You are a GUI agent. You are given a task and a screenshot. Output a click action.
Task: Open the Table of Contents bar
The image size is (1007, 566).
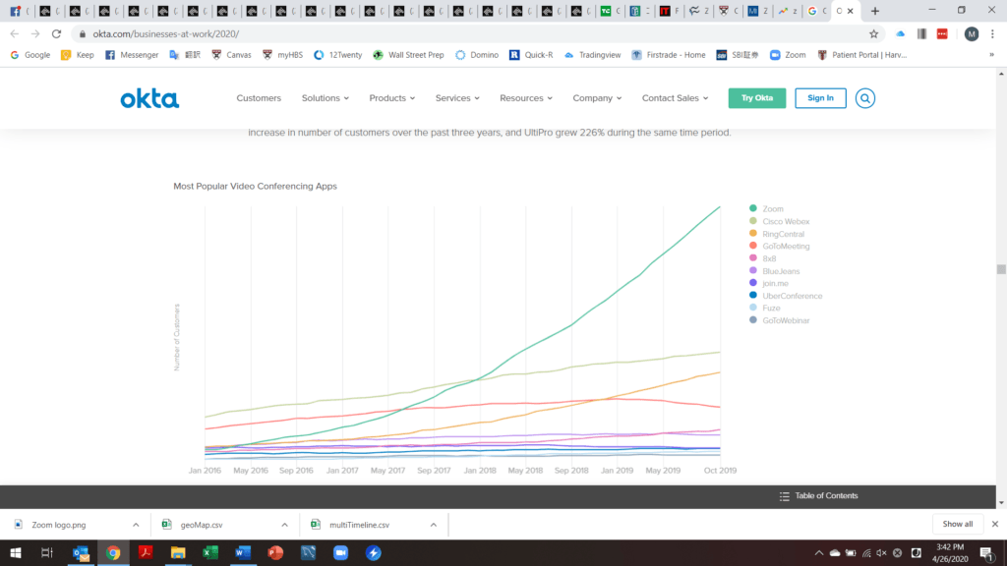coord(818,496)
